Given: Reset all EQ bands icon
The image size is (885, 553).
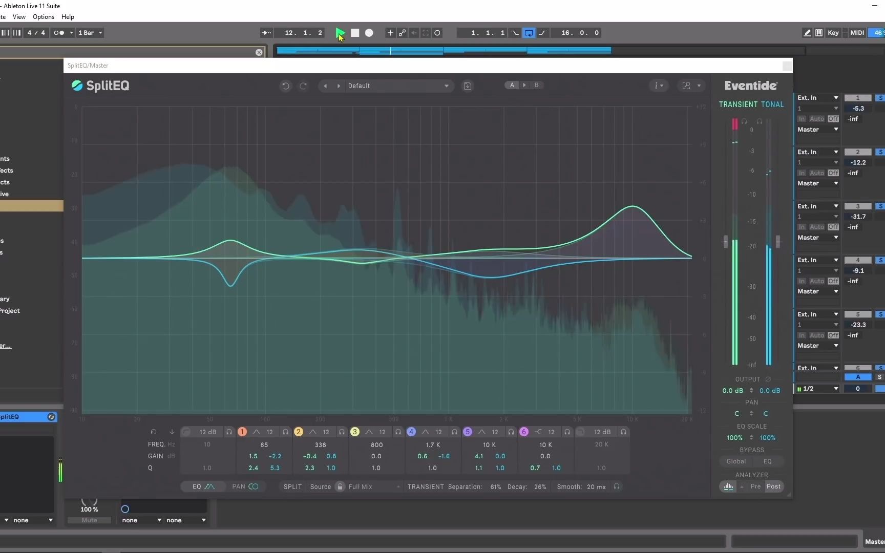Looking at the screenshot, I should (x=153, y=432).
